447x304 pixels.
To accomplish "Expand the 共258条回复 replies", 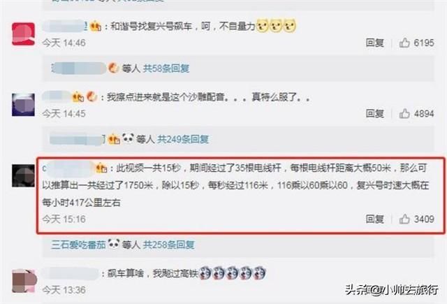I will (168, 245).
